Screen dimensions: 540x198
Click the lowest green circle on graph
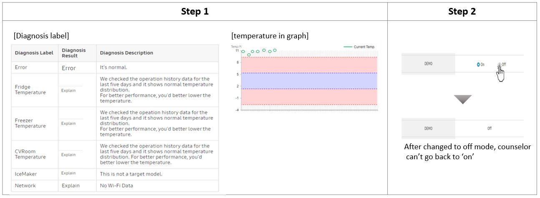click(x=249, y=55)
